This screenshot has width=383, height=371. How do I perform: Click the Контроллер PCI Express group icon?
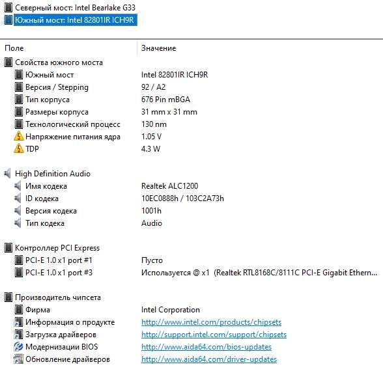point(8,248)
